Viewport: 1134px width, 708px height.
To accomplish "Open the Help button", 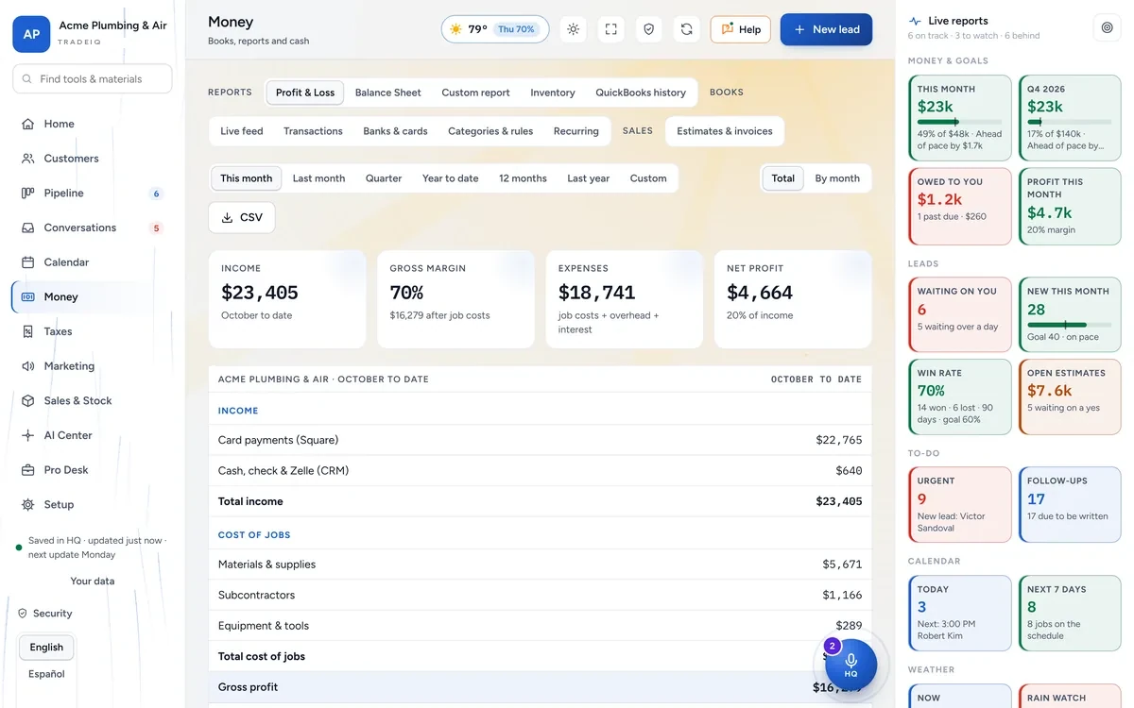I will [741, 29].
